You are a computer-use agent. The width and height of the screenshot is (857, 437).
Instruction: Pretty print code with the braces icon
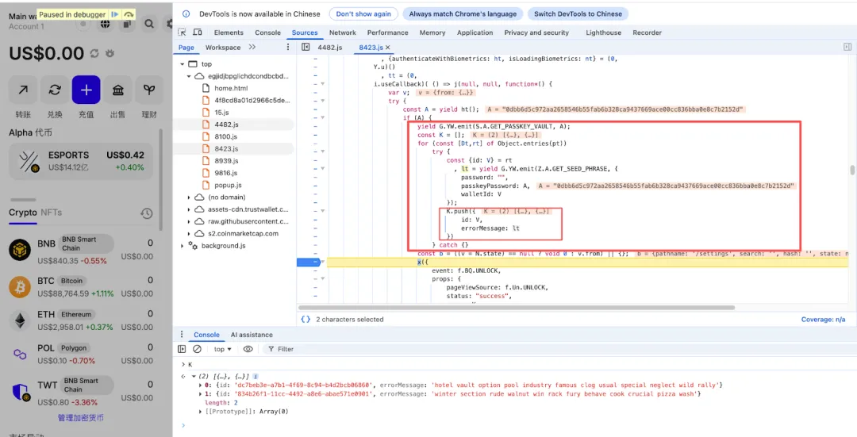coord(306,319)
